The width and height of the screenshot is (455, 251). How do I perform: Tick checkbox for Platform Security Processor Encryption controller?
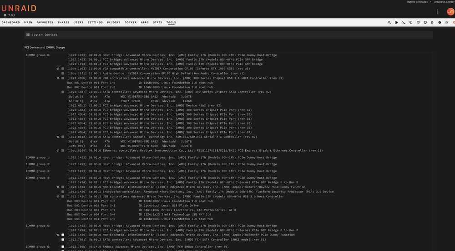(63, 192)
